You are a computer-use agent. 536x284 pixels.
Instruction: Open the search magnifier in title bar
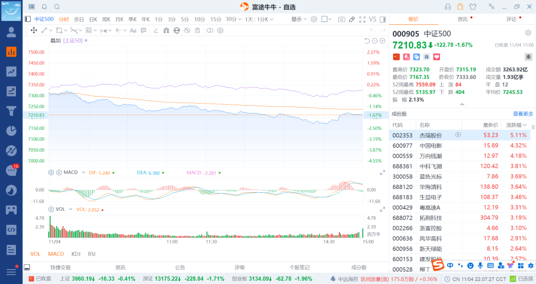pos(57,7)
